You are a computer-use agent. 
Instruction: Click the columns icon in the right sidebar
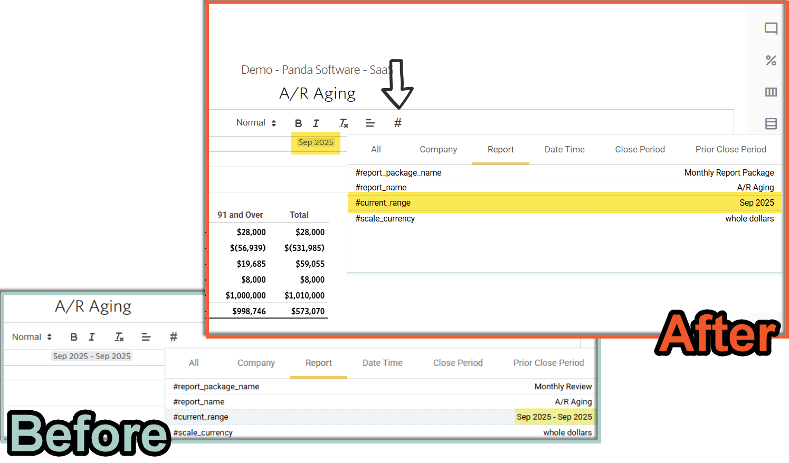[771, 92]
